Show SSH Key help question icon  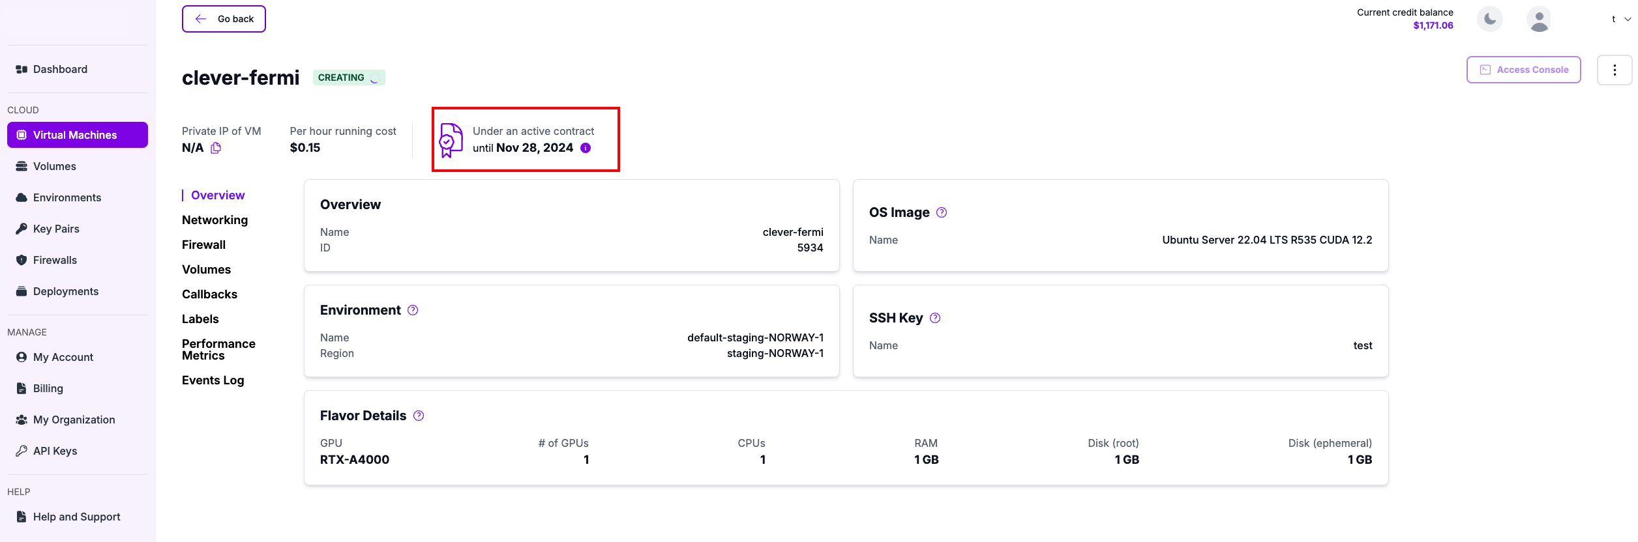click(935, 318)
